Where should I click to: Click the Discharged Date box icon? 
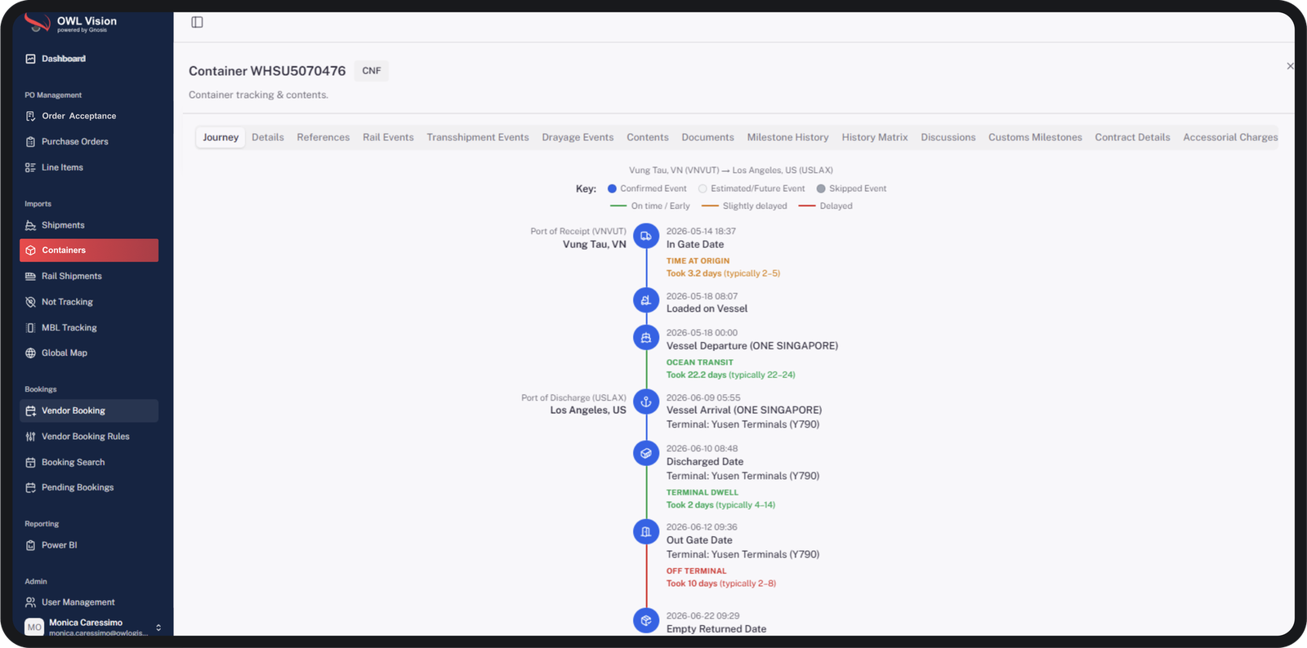pyautogui.click(x=646, y=453)
